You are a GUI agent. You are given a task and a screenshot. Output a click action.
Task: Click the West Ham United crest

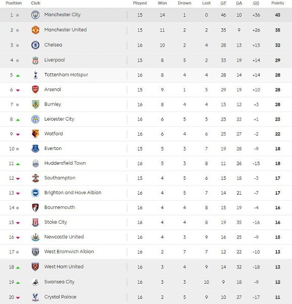point(35,267)
